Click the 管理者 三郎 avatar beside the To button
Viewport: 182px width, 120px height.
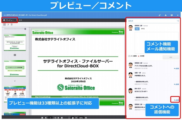[x=131, y=28]
